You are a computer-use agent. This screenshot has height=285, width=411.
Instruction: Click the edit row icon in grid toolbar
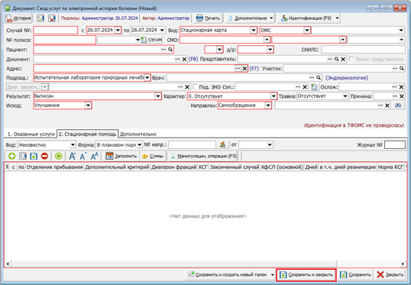pos(23,157)
